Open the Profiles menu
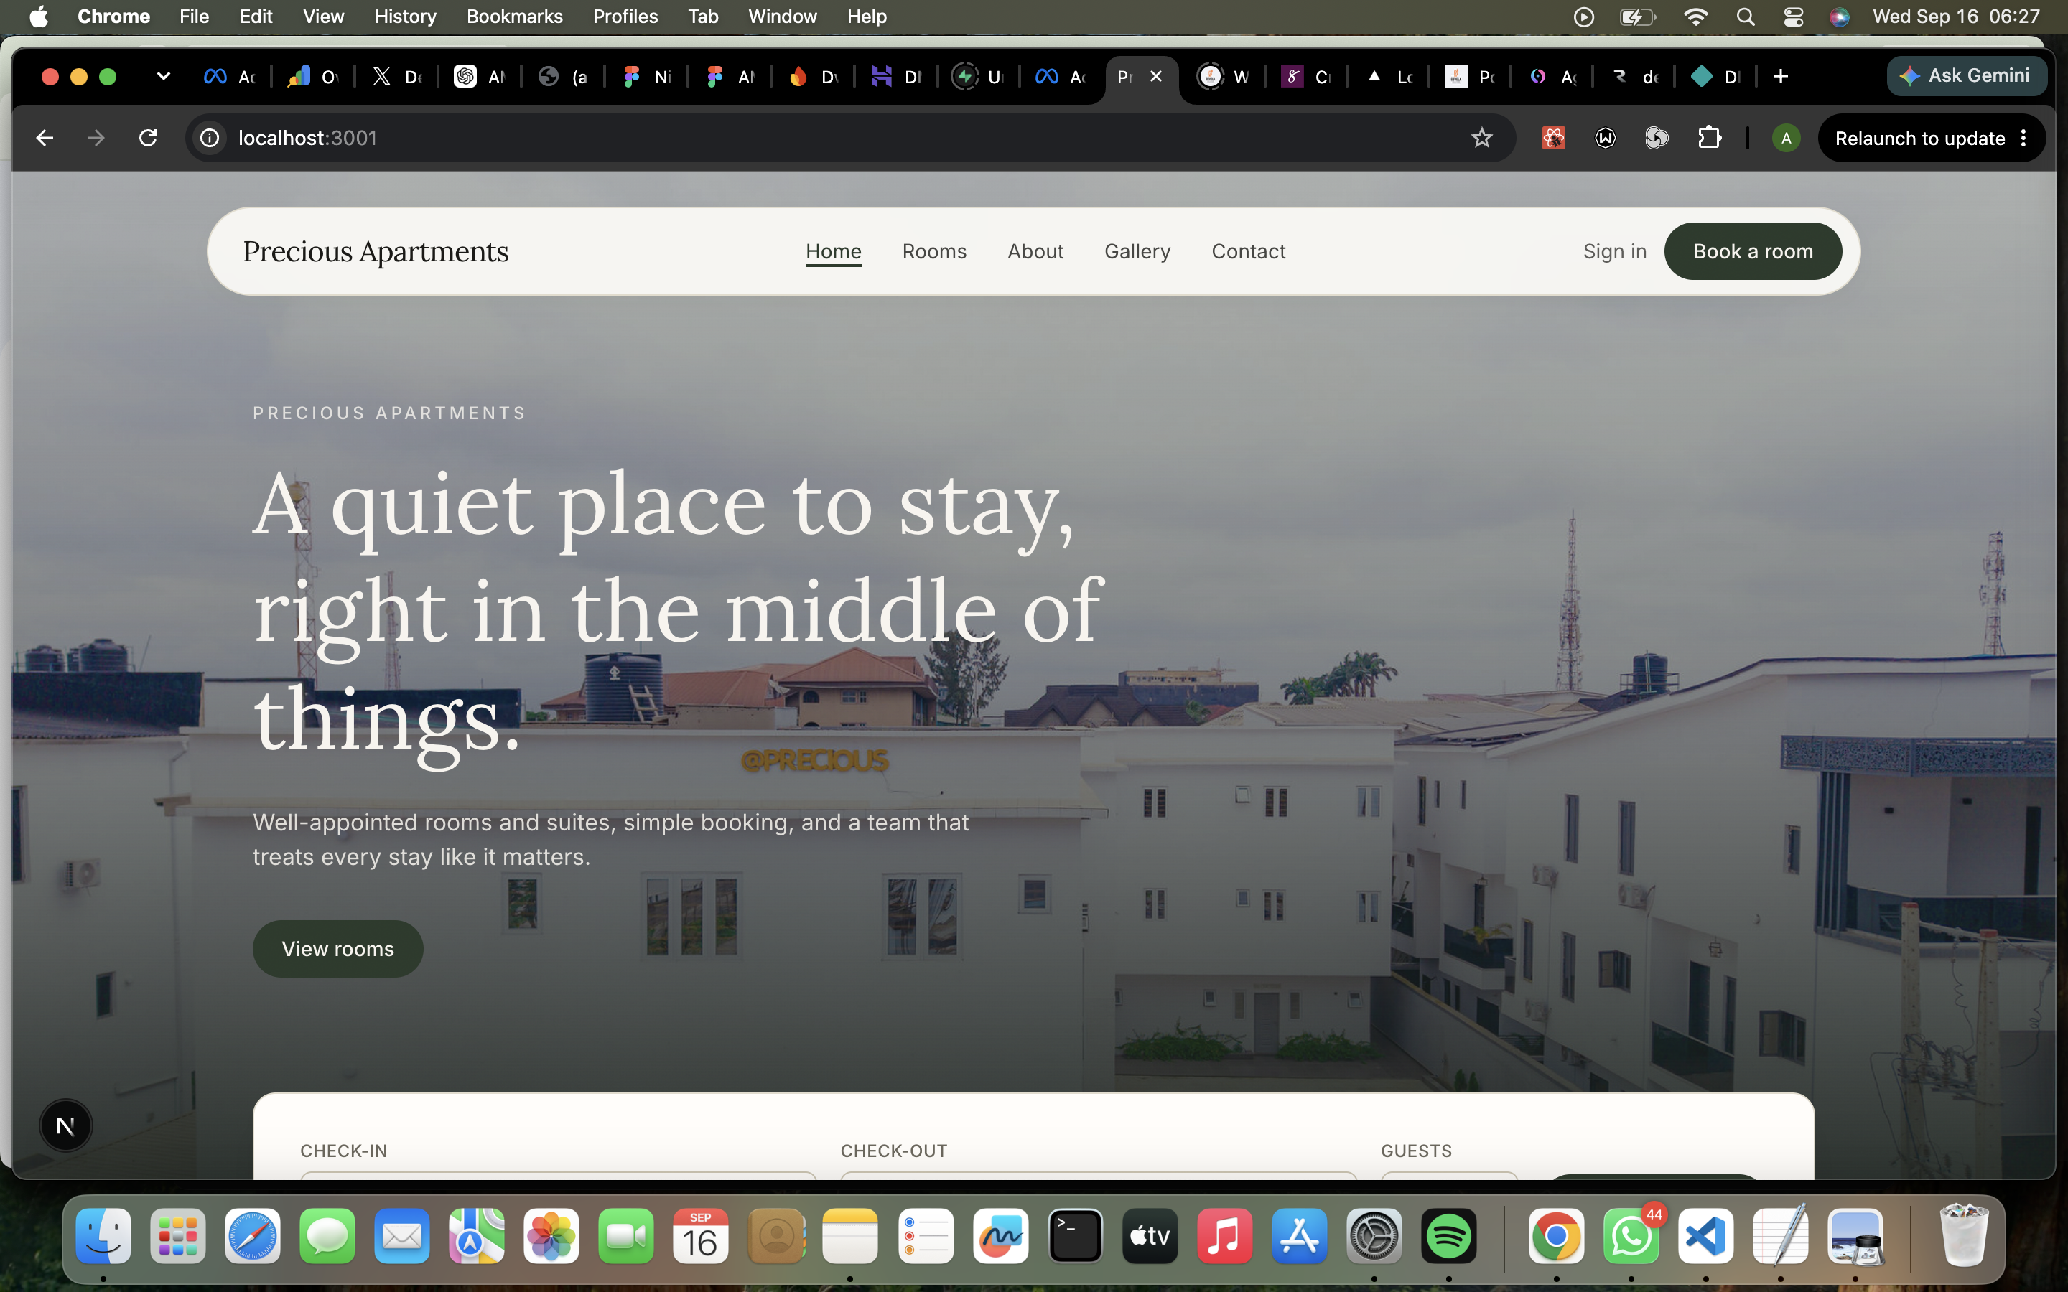Viewport: 2068px width, 1292px height. [x=625, y=17]
